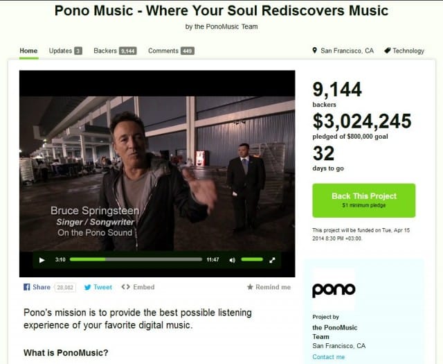Open the Backers tab

115,51
